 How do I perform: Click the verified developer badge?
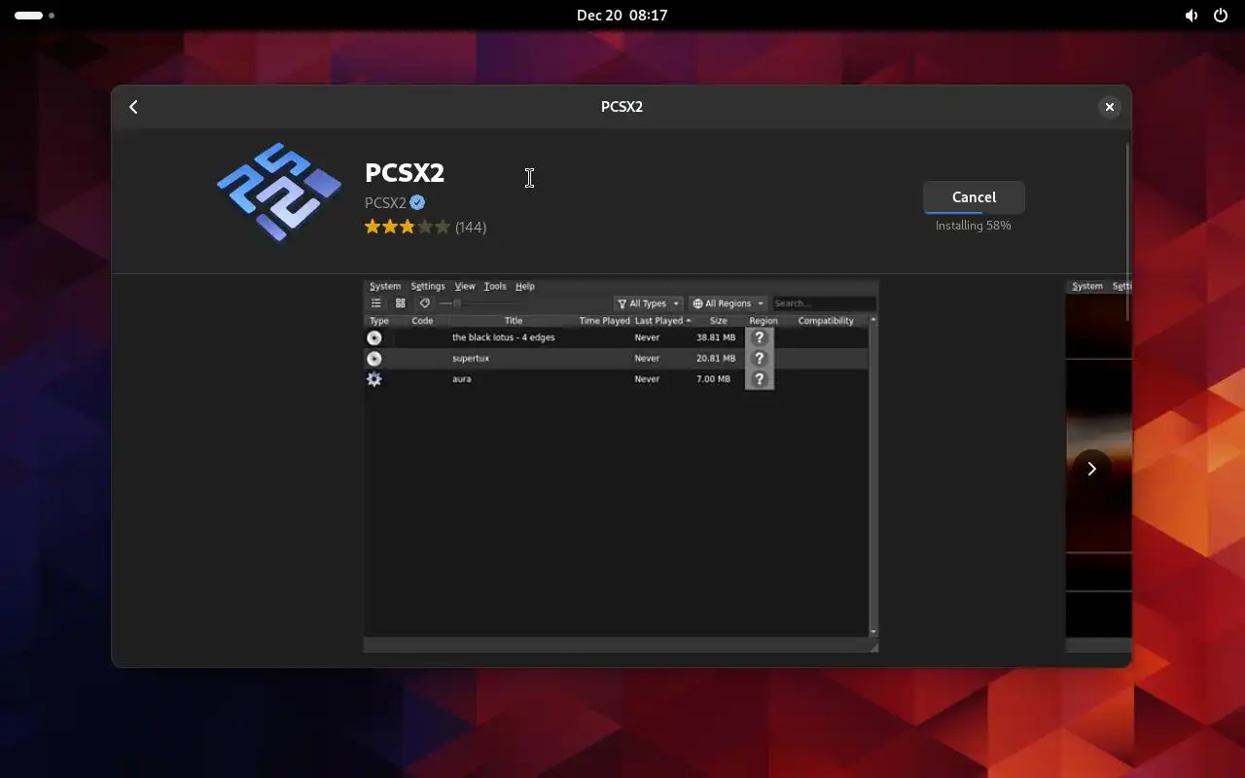(417, 202)
